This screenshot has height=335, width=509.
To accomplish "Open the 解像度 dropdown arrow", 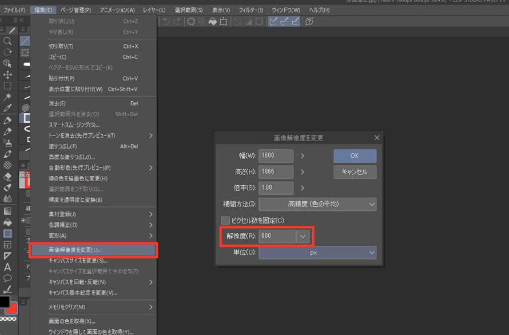I will tap(304, 236).
